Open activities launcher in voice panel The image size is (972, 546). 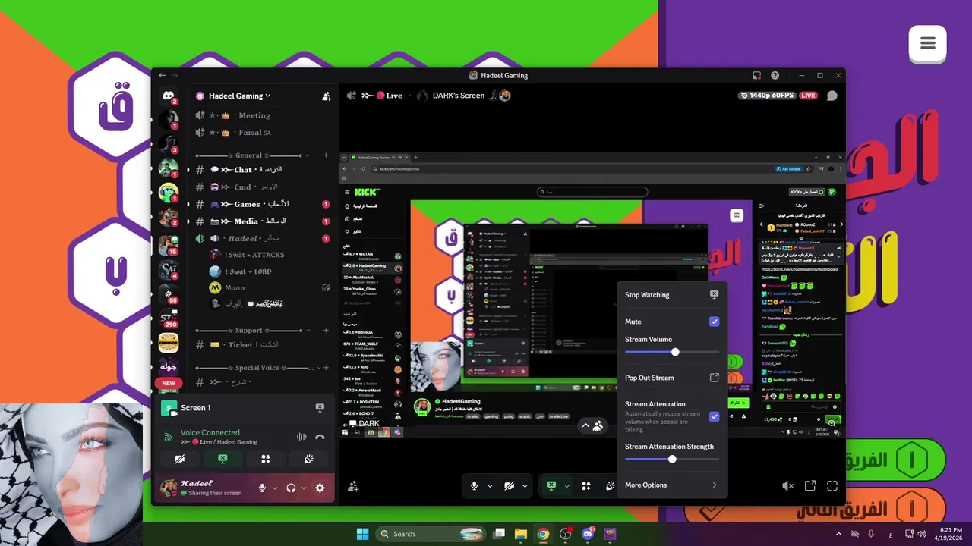(x=266, y=459)
